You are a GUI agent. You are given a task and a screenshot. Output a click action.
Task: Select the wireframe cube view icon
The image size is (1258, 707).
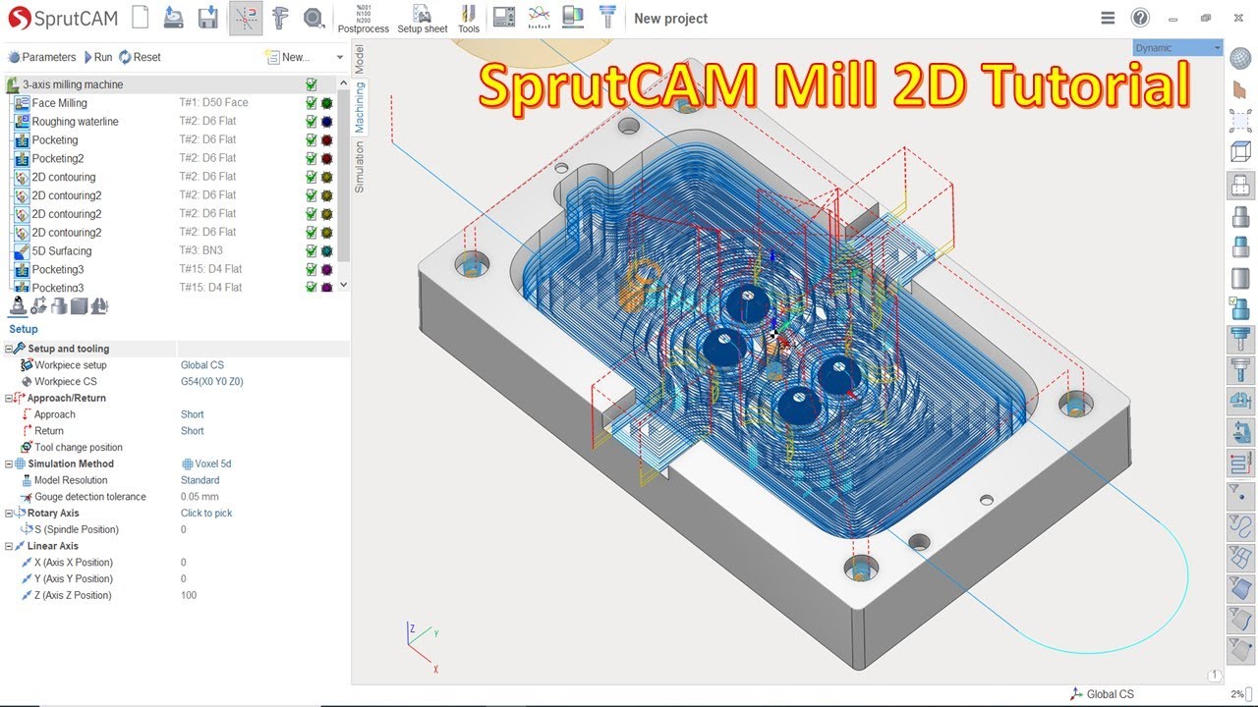[x=1240, y=152]
